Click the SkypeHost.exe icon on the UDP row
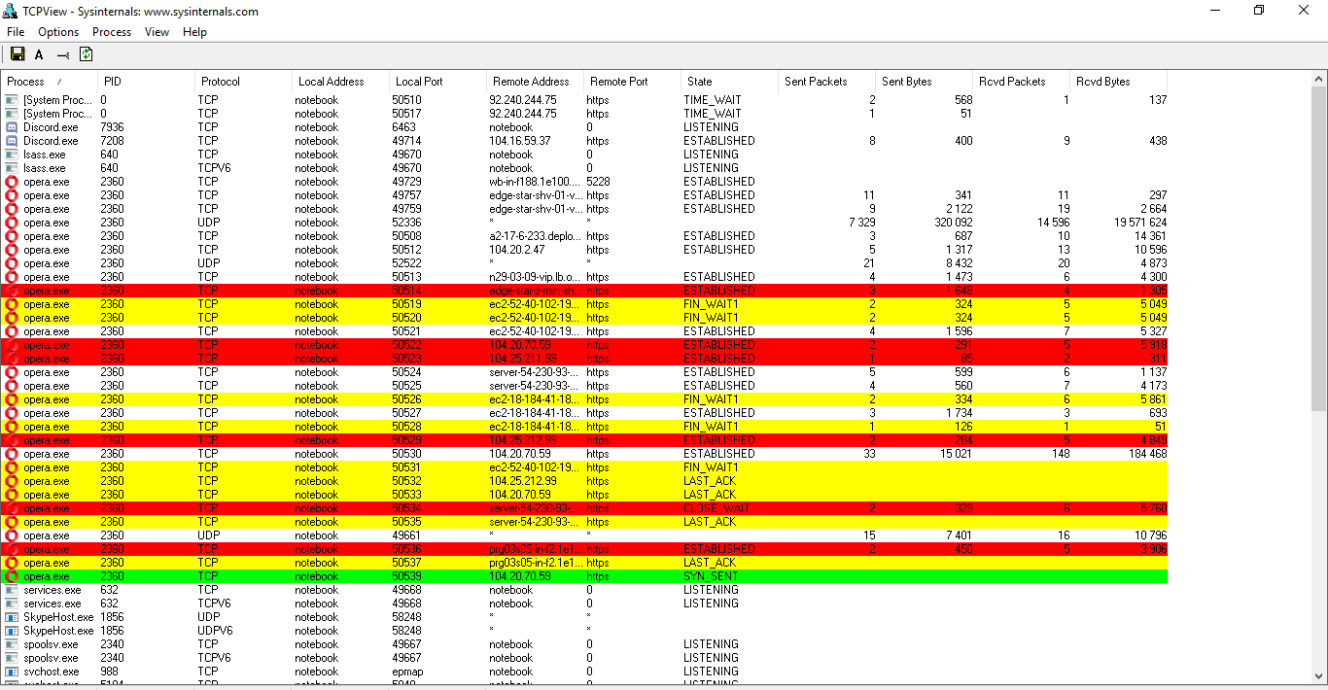Screen dimensions: 1328x690 pyautogui.click(x=12, y=617)
